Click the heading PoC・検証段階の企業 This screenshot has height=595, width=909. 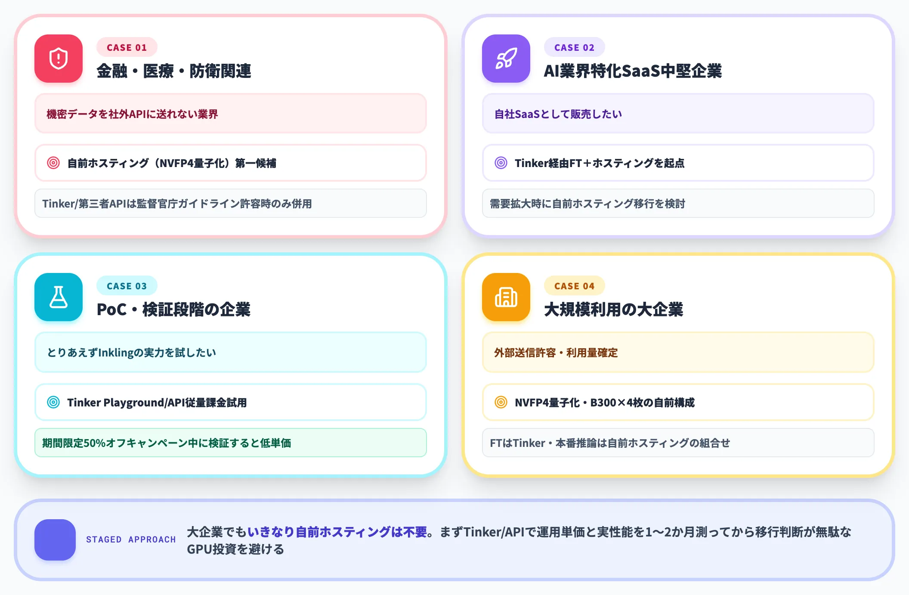tap(173, 310)
